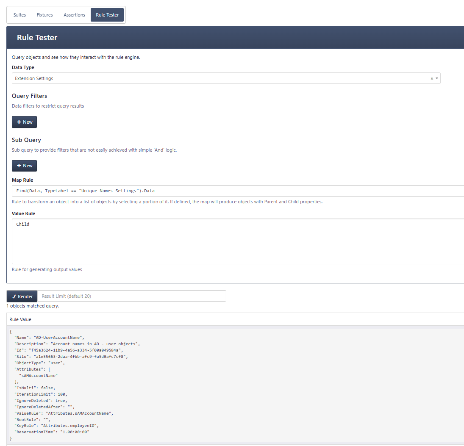Screen dimensions: 464x446
Task: Add a new Sub Query
Action: 24,165
